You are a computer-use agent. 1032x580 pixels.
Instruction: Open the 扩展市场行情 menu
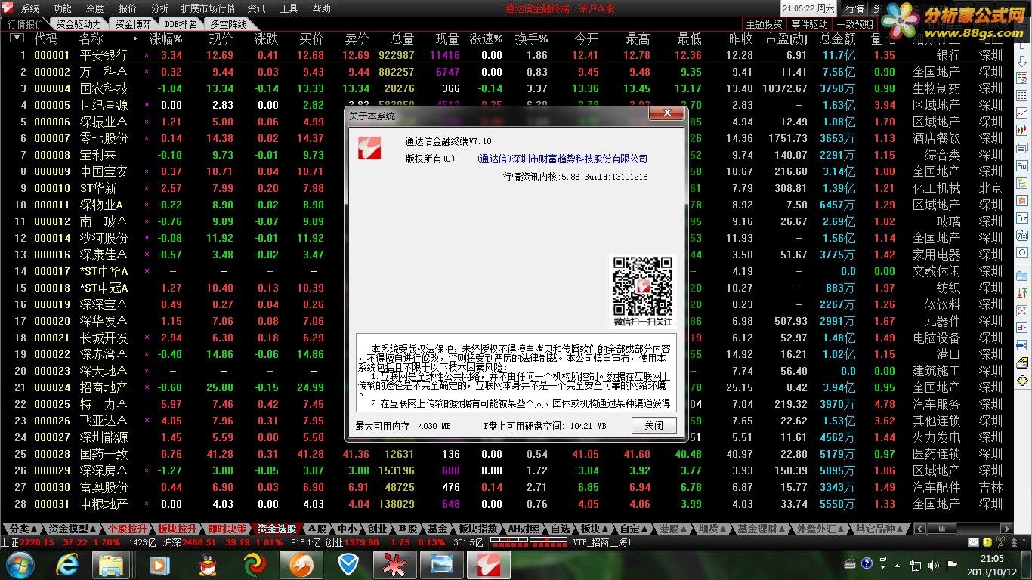tap(208, 8)
